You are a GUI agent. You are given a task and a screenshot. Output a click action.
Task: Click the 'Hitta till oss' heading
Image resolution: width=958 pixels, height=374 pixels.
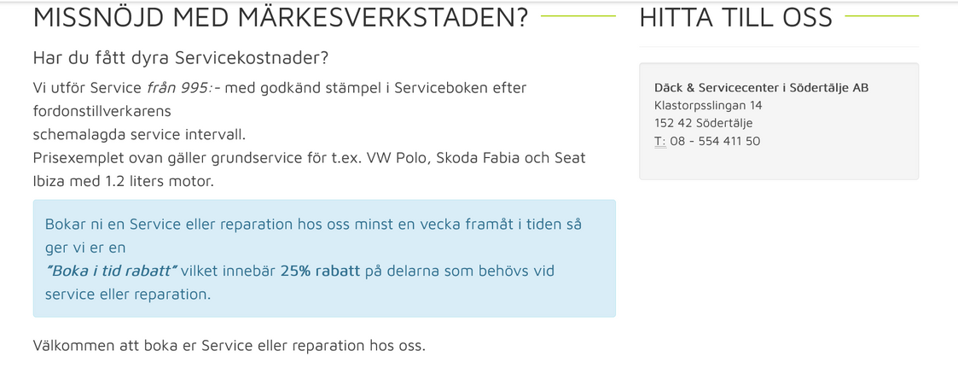[735, 17]
